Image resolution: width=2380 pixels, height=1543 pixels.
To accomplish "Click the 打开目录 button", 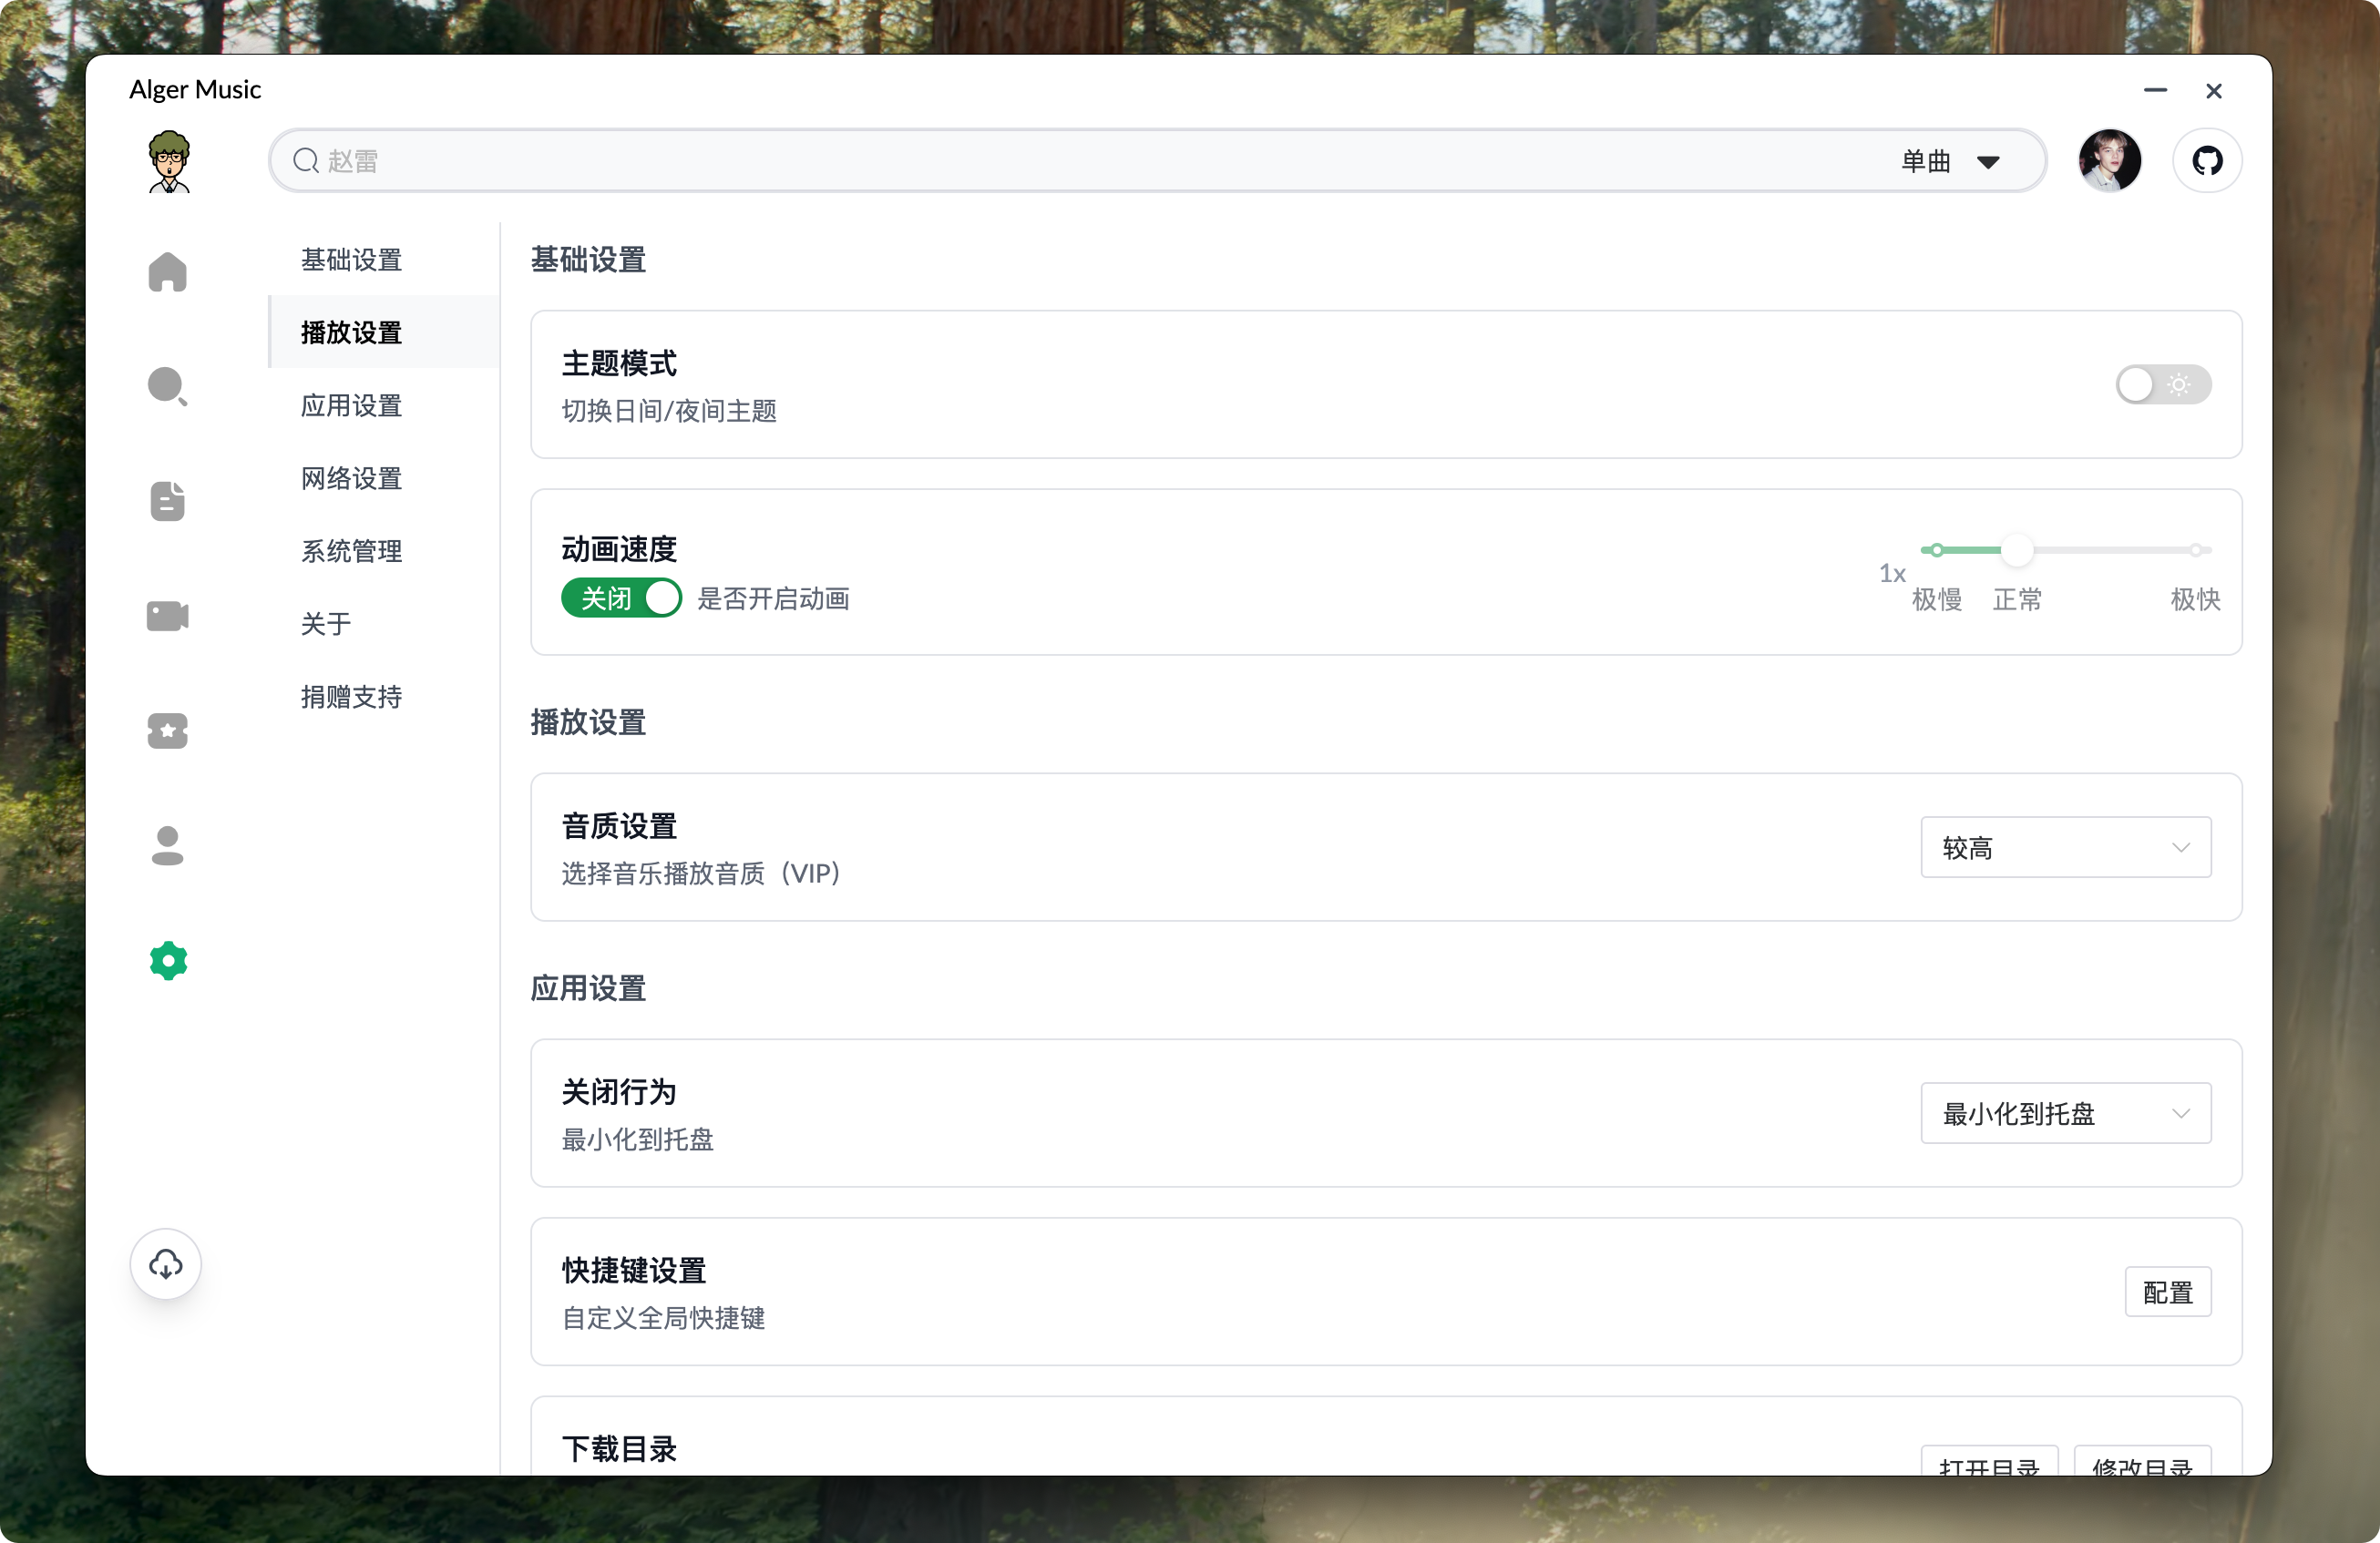I will pos(1989,1469).
